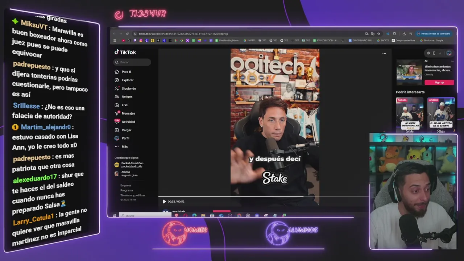Open the ShurLocke - Google... bookmark
This screenshot has width=464, height=261.
click(x=432, y=41)
